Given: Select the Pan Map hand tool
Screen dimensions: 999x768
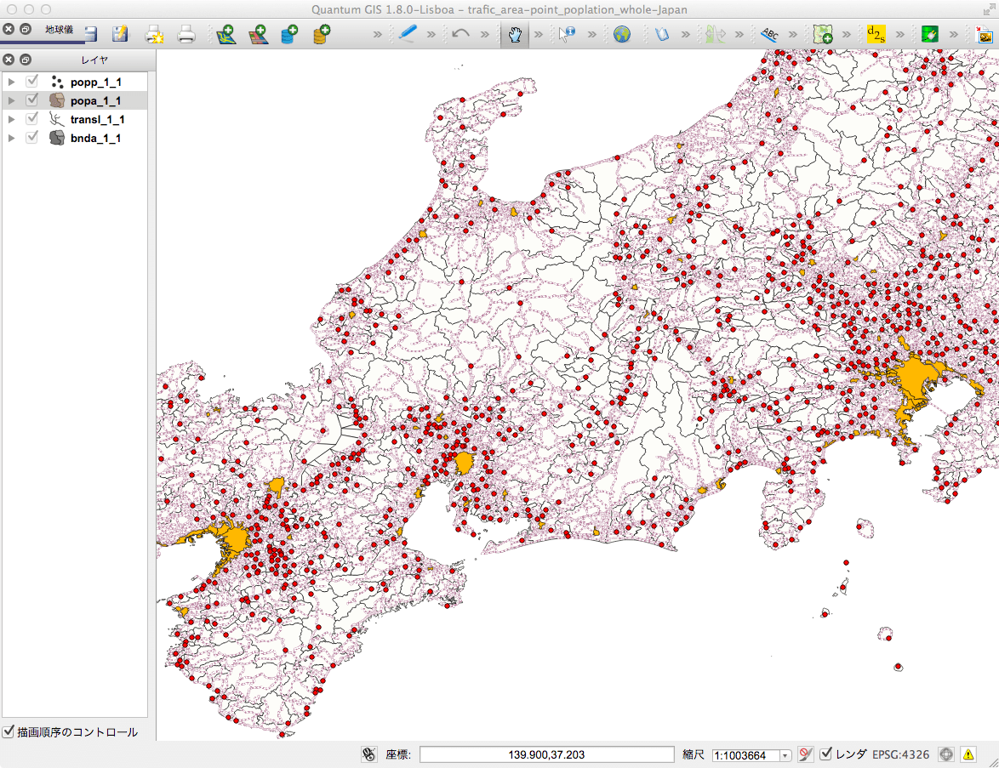Looking at the screenshot, I should pos(514,35).
